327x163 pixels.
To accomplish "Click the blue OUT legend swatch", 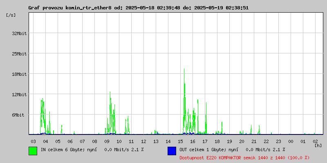I will click(172, 151).
